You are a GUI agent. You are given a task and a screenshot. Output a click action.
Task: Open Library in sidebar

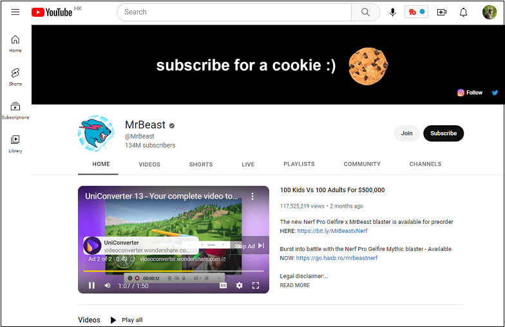(x=15, y=144)
